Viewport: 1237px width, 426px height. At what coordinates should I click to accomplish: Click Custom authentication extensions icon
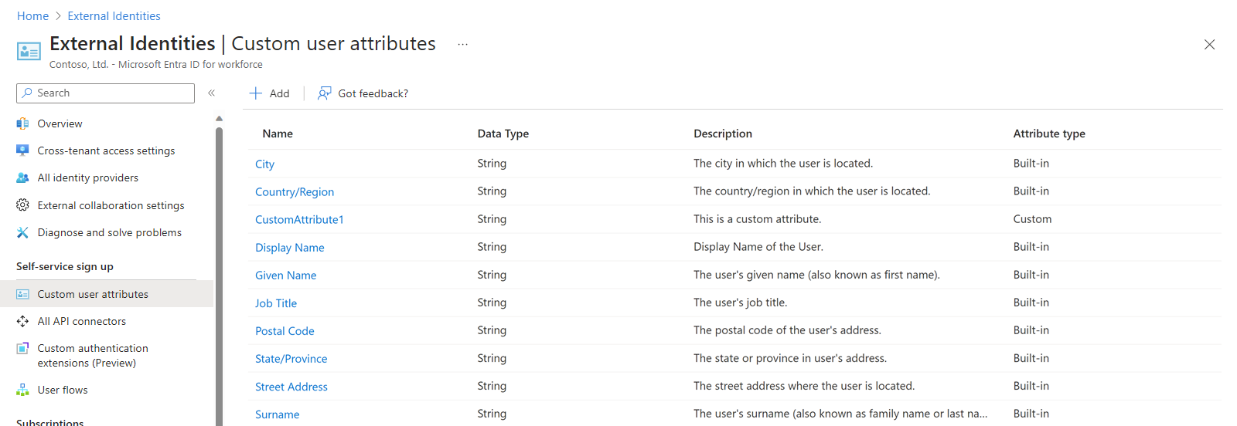tap(22, 348)
